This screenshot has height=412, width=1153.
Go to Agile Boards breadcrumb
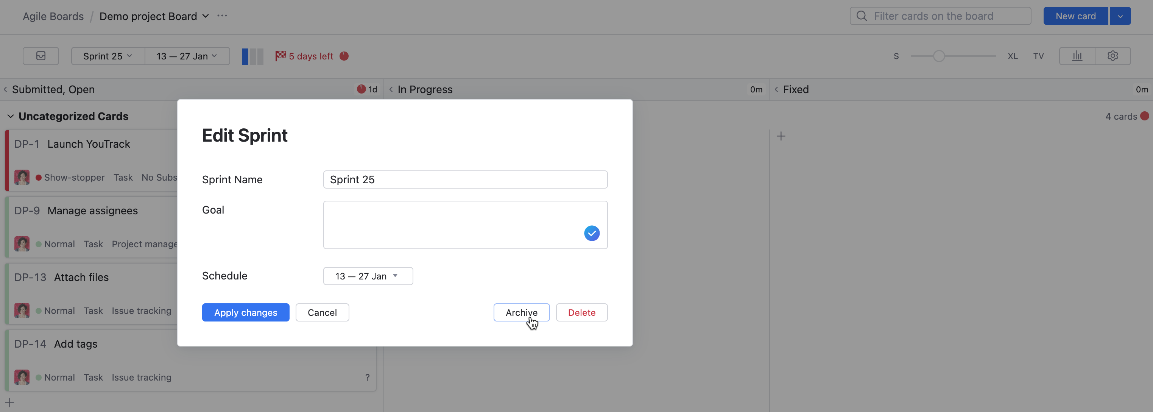pyautogui.click(x=53, y=16)
